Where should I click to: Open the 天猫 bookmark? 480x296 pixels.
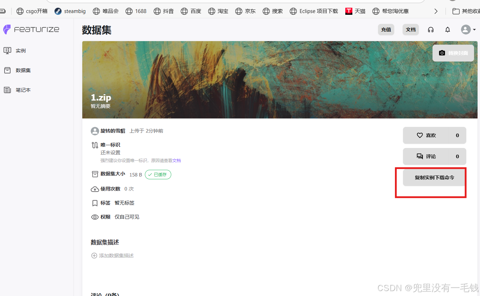pyautogui.click(x=355, y=11)
